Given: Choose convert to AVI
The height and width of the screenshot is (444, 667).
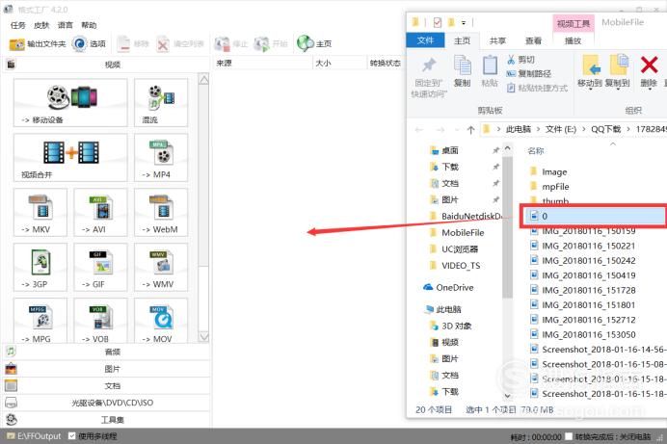Looking at the screenshot, I should pyautogui.click(x=100, y=212).
